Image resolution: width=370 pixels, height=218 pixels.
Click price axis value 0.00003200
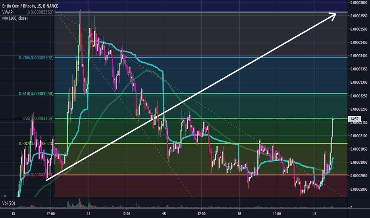pyautogui.click(x=359, y=109)
